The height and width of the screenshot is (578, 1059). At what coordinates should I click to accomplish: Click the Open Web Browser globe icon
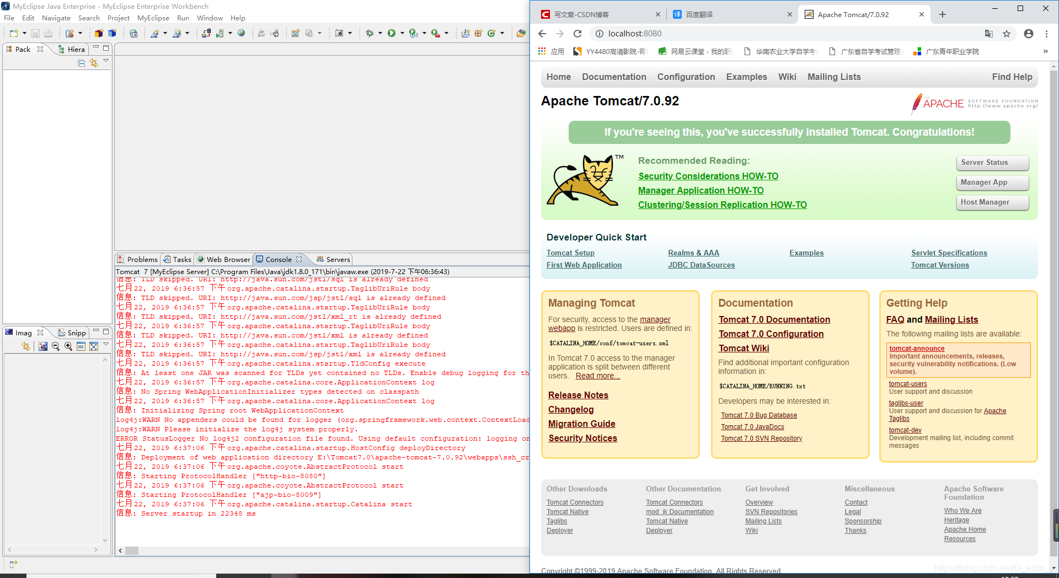241,33
